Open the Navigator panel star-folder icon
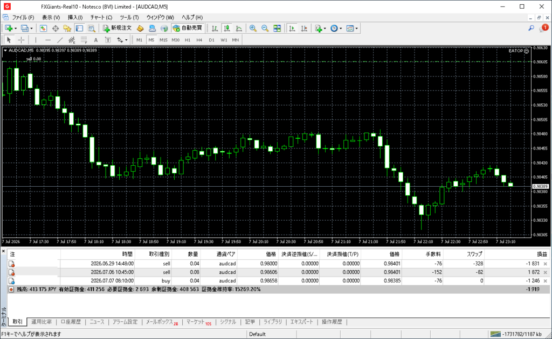552x339 pixels. point(67,29)
